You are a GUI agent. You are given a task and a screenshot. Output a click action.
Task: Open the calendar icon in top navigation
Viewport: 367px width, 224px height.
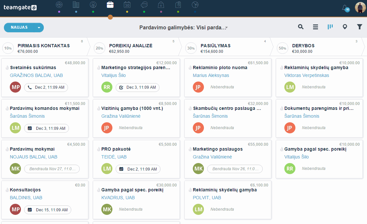(x=127, y=5)
